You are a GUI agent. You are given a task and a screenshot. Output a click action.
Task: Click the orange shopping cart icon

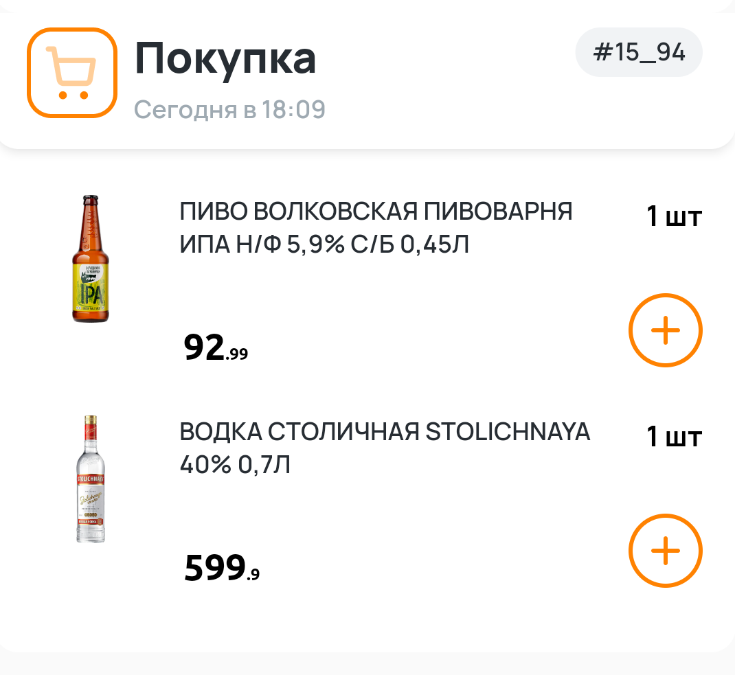[x=72, y=72]
